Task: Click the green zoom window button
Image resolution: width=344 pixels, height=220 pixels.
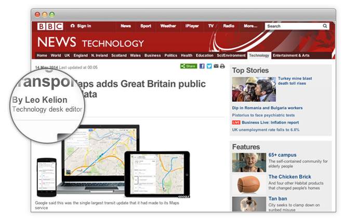Action: coord(52,15)
